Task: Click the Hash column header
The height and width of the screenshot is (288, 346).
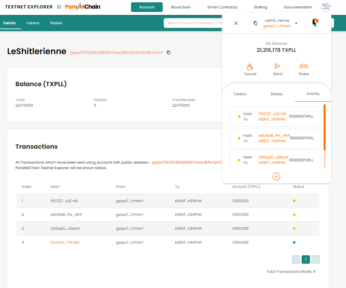Action: point(55,187)
